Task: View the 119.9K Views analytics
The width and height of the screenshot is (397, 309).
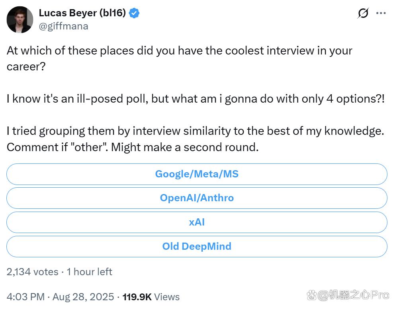Action: coord(151,297)
